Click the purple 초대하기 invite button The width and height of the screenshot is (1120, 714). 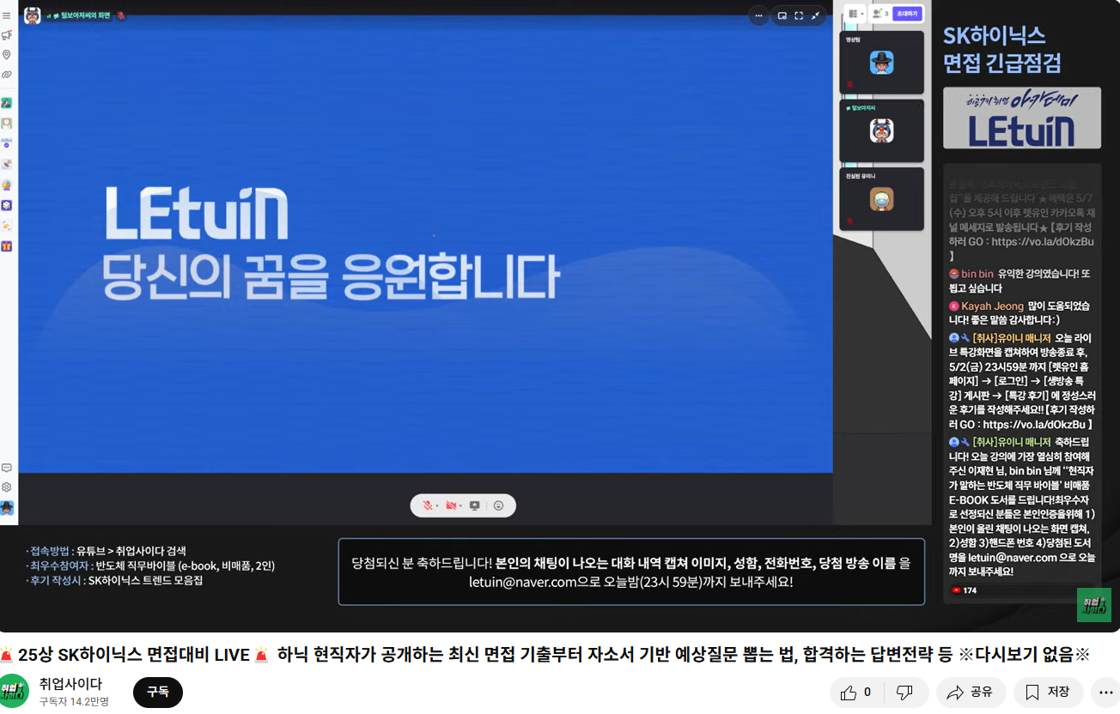coord(907,14)
